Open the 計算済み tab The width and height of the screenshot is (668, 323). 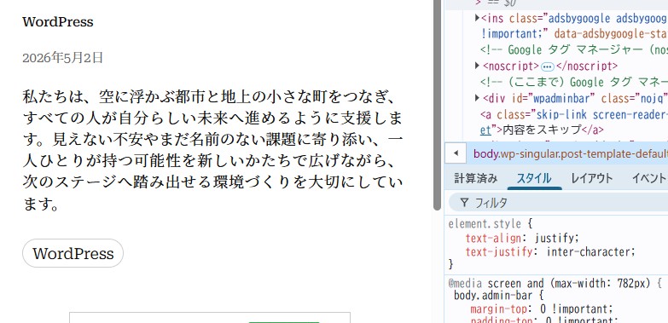[x=475, y=178]
